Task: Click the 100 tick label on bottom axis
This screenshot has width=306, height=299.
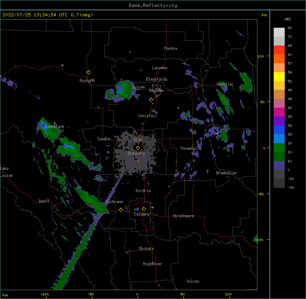Action: point(228,294)
